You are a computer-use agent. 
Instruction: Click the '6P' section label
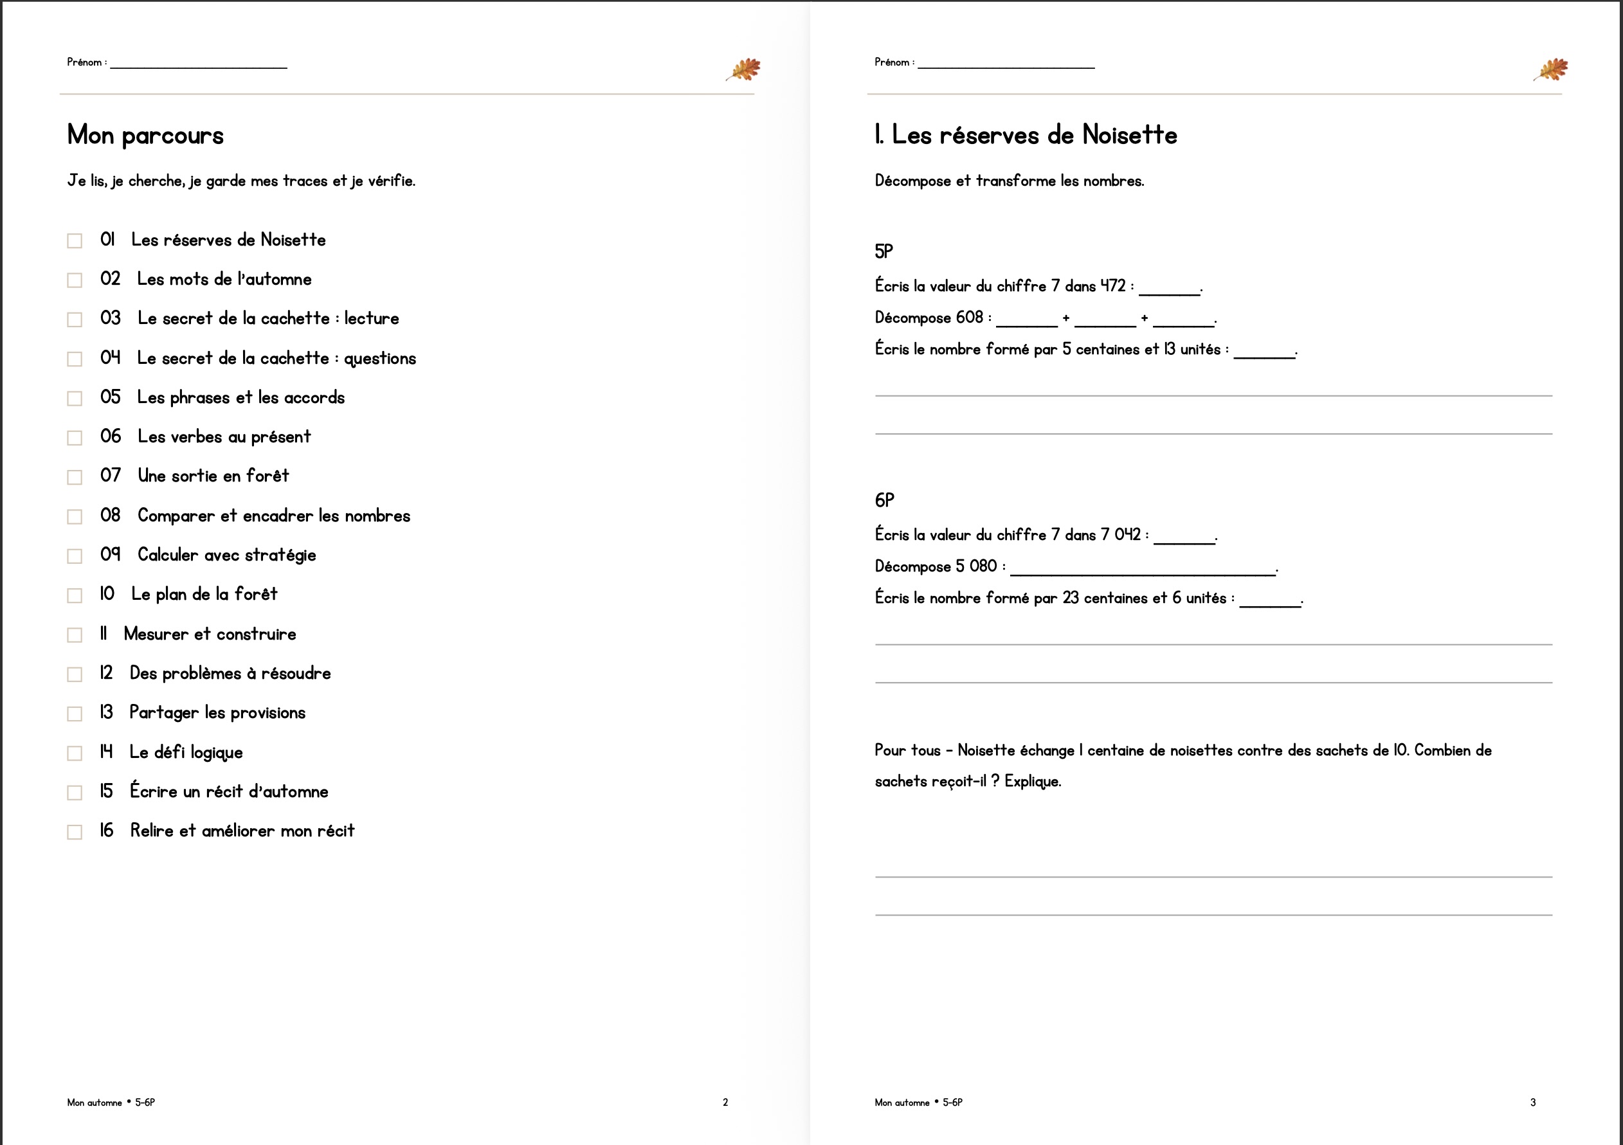pos(884,500)
